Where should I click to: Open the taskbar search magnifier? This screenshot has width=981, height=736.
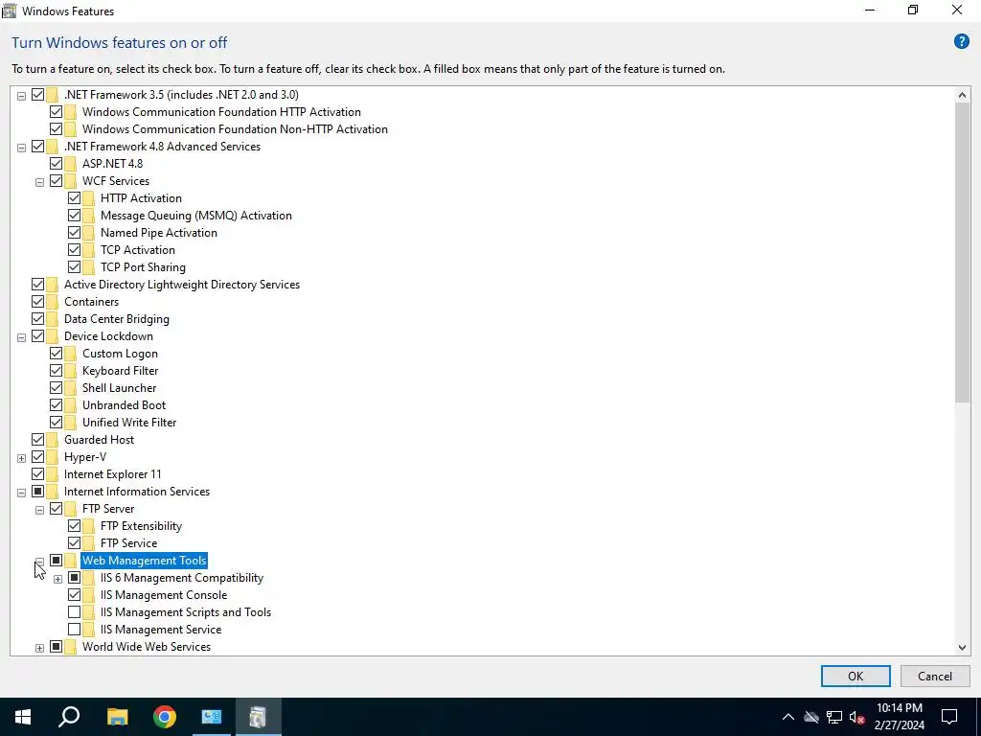[69, 717]
